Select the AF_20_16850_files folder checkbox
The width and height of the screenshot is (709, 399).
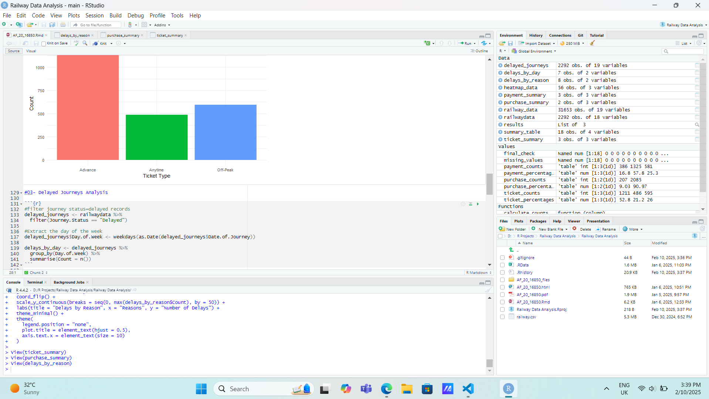click(502, 280)
